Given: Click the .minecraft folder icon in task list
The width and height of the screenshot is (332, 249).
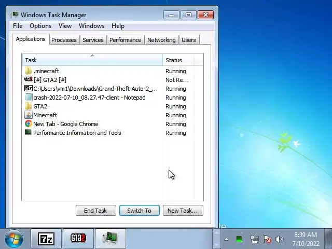Looking at the screenshot, I should pos(28,71).
